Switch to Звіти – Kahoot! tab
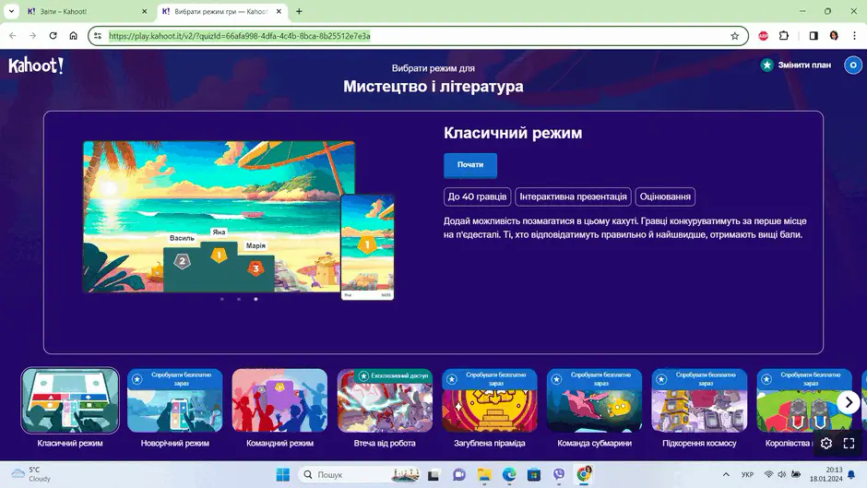The image size is (867, 488). point(87,11)
